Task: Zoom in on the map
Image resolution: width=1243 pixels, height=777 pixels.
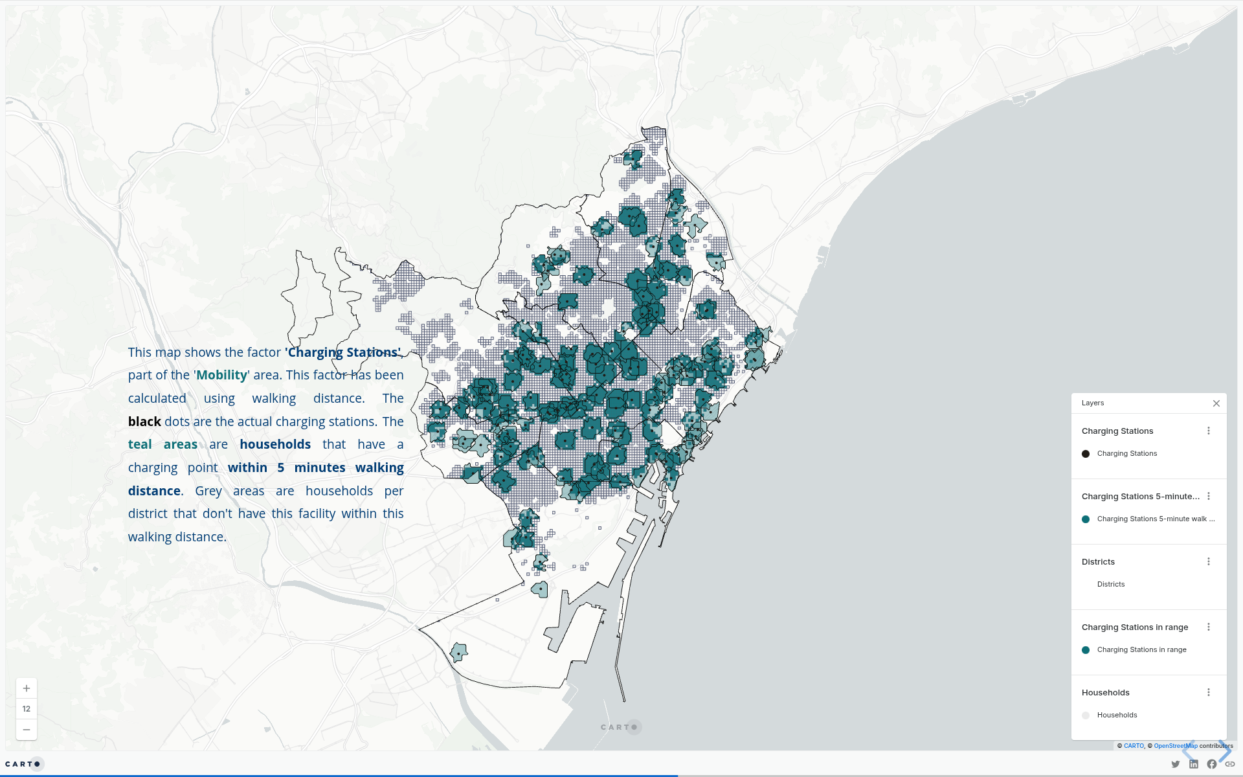Action: (27, 688)
